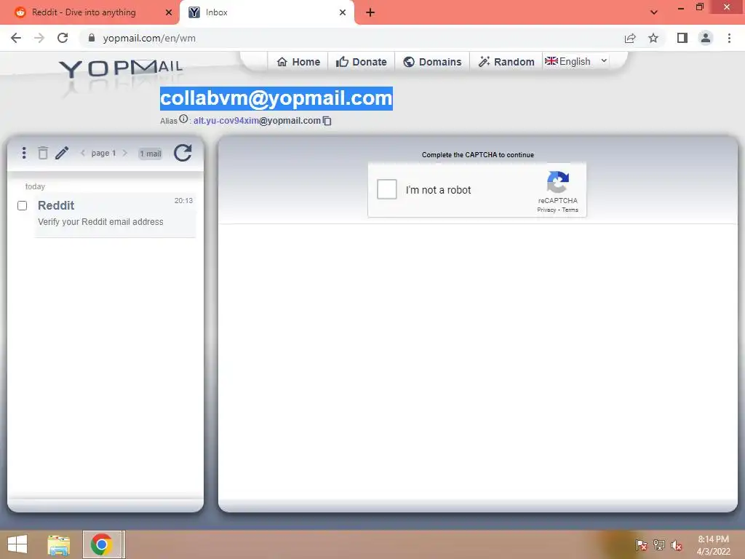
Task: Toggle the Chrome side panel icon
Action: point(682,38)
